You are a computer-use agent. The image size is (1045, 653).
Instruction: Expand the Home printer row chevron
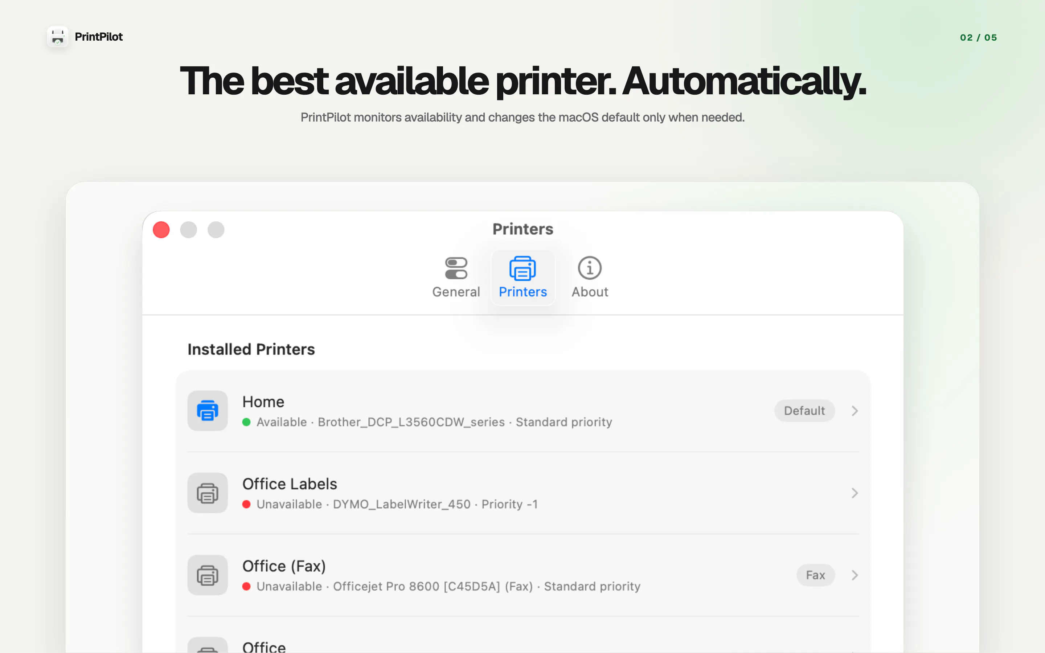click(x=854, y=411)
